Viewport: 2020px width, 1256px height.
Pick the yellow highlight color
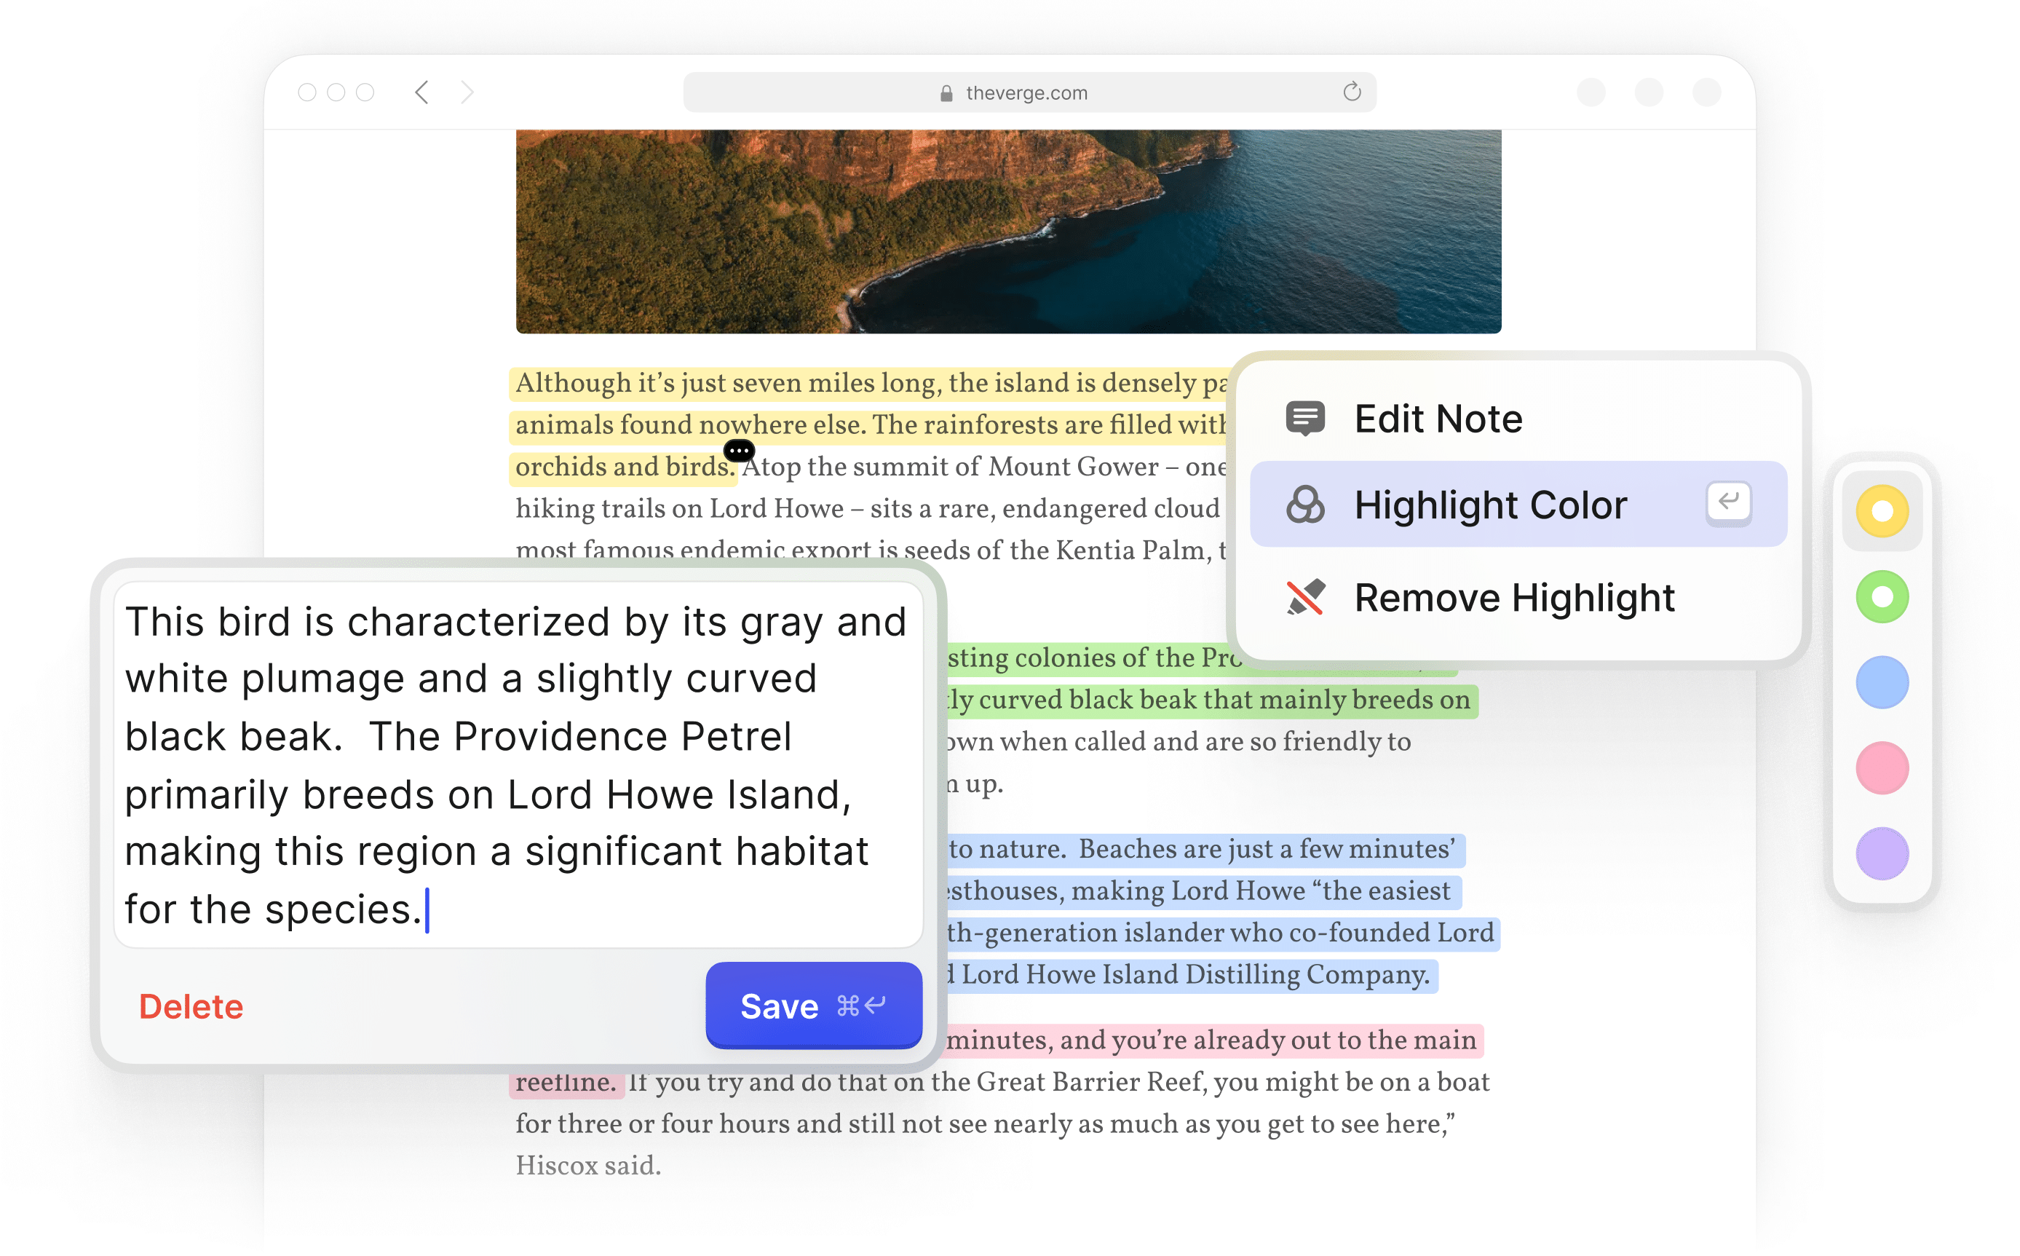click(1882, 511)
